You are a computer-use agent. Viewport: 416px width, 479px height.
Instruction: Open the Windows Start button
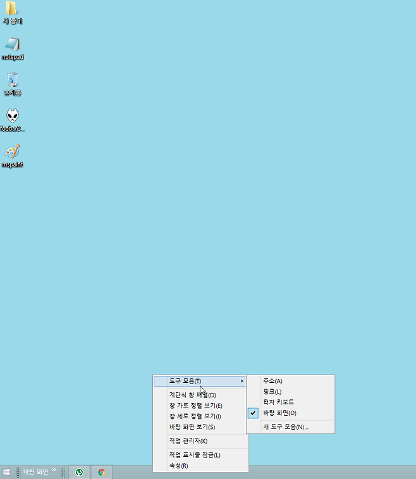tap(6, 472)
